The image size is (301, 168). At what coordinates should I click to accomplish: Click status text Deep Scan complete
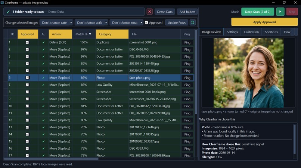[38, 164]
